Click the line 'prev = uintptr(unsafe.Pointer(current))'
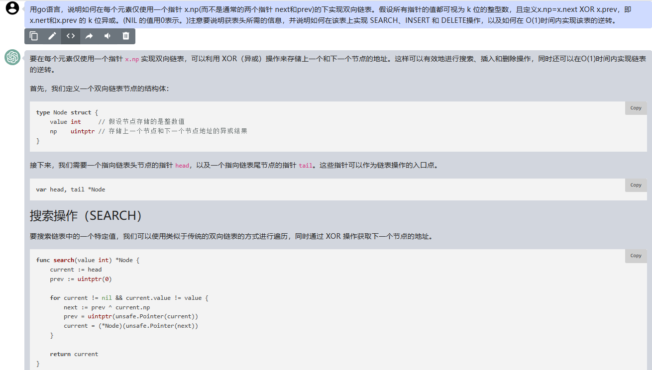 tap(131, 316)
